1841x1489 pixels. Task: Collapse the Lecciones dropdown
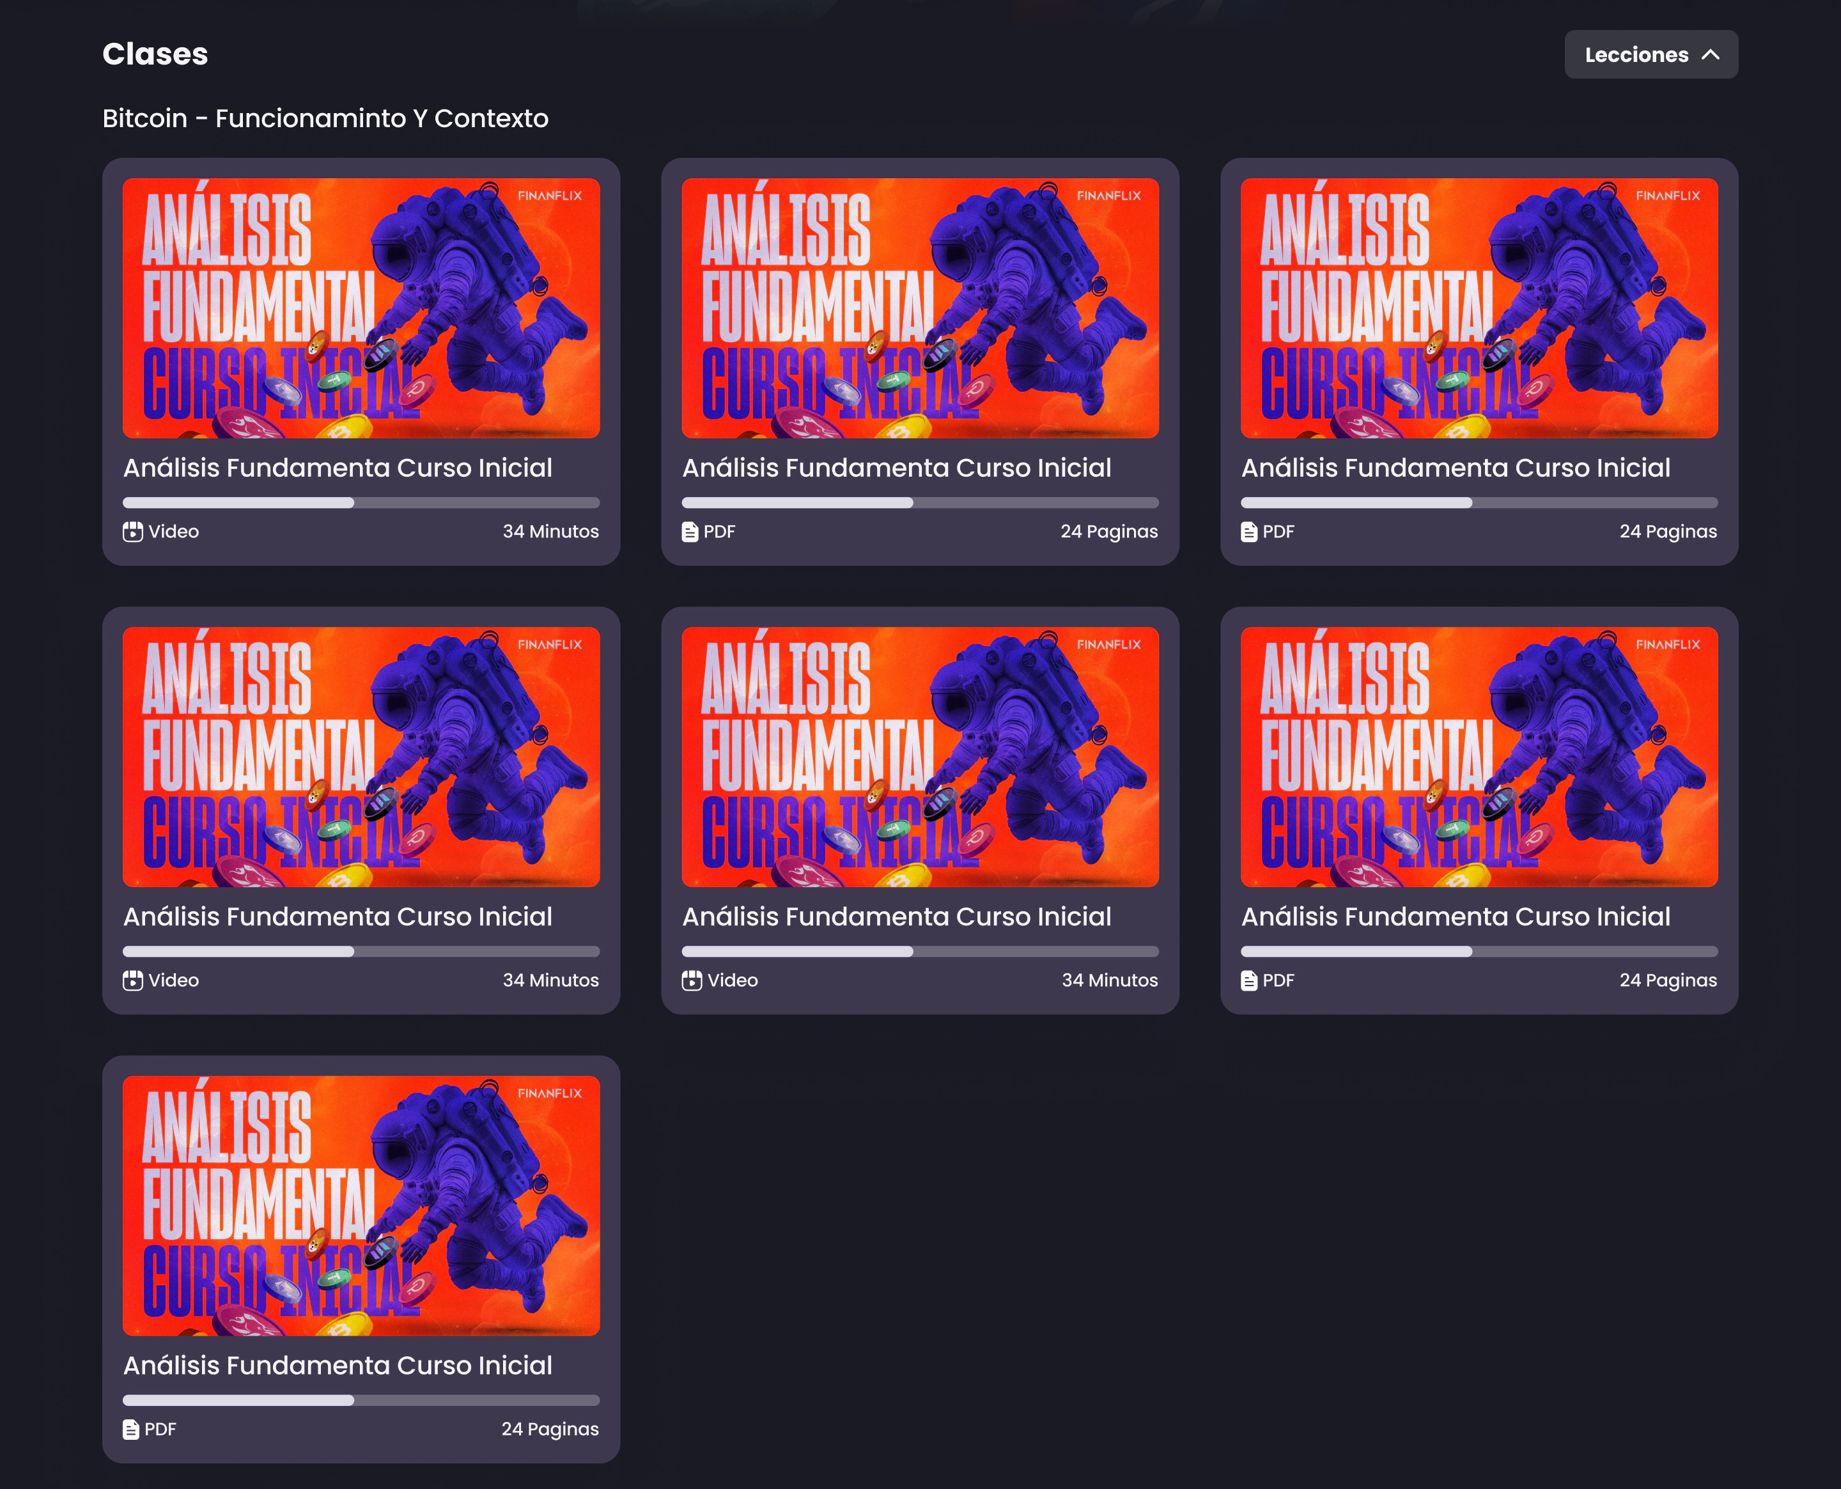click(1651, 55)
